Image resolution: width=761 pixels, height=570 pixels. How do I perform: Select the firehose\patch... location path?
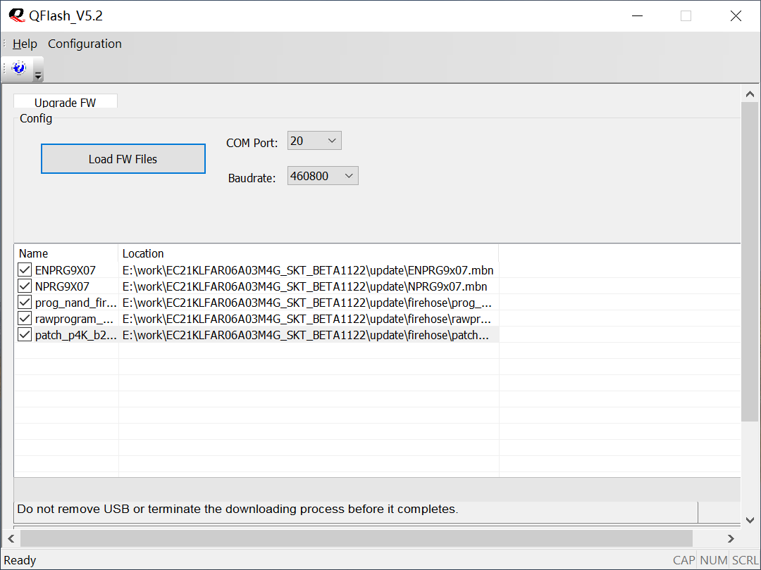306,335
